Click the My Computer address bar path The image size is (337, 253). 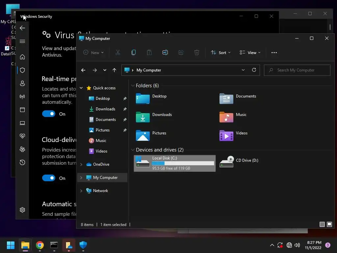(x=149, y=70)
